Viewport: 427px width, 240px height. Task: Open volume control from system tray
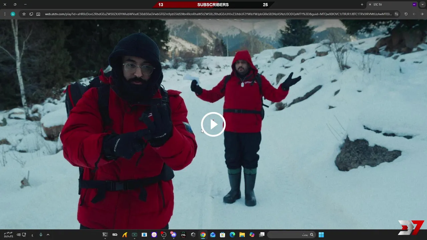pos(18,235)
